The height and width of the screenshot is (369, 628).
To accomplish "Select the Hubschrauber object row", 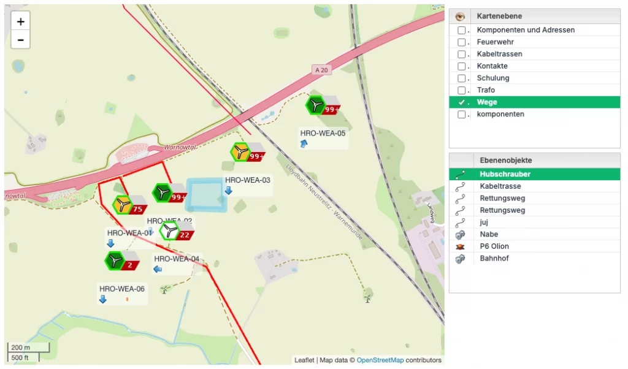I will (505, 174).
